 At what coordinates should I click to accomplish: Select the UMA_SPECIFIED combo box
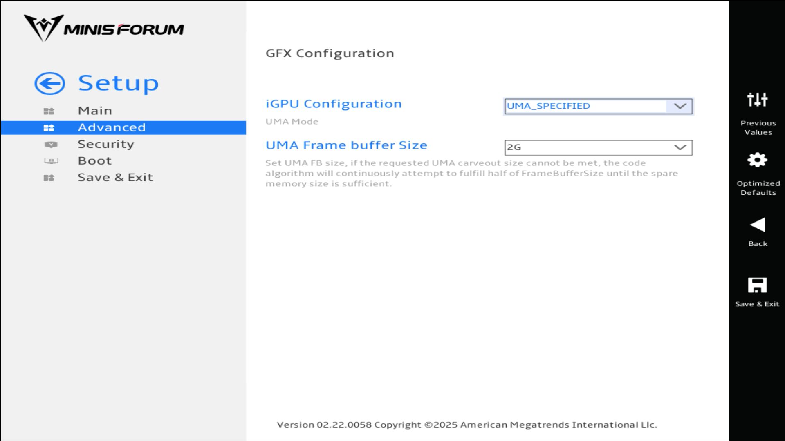click(585, 106)
